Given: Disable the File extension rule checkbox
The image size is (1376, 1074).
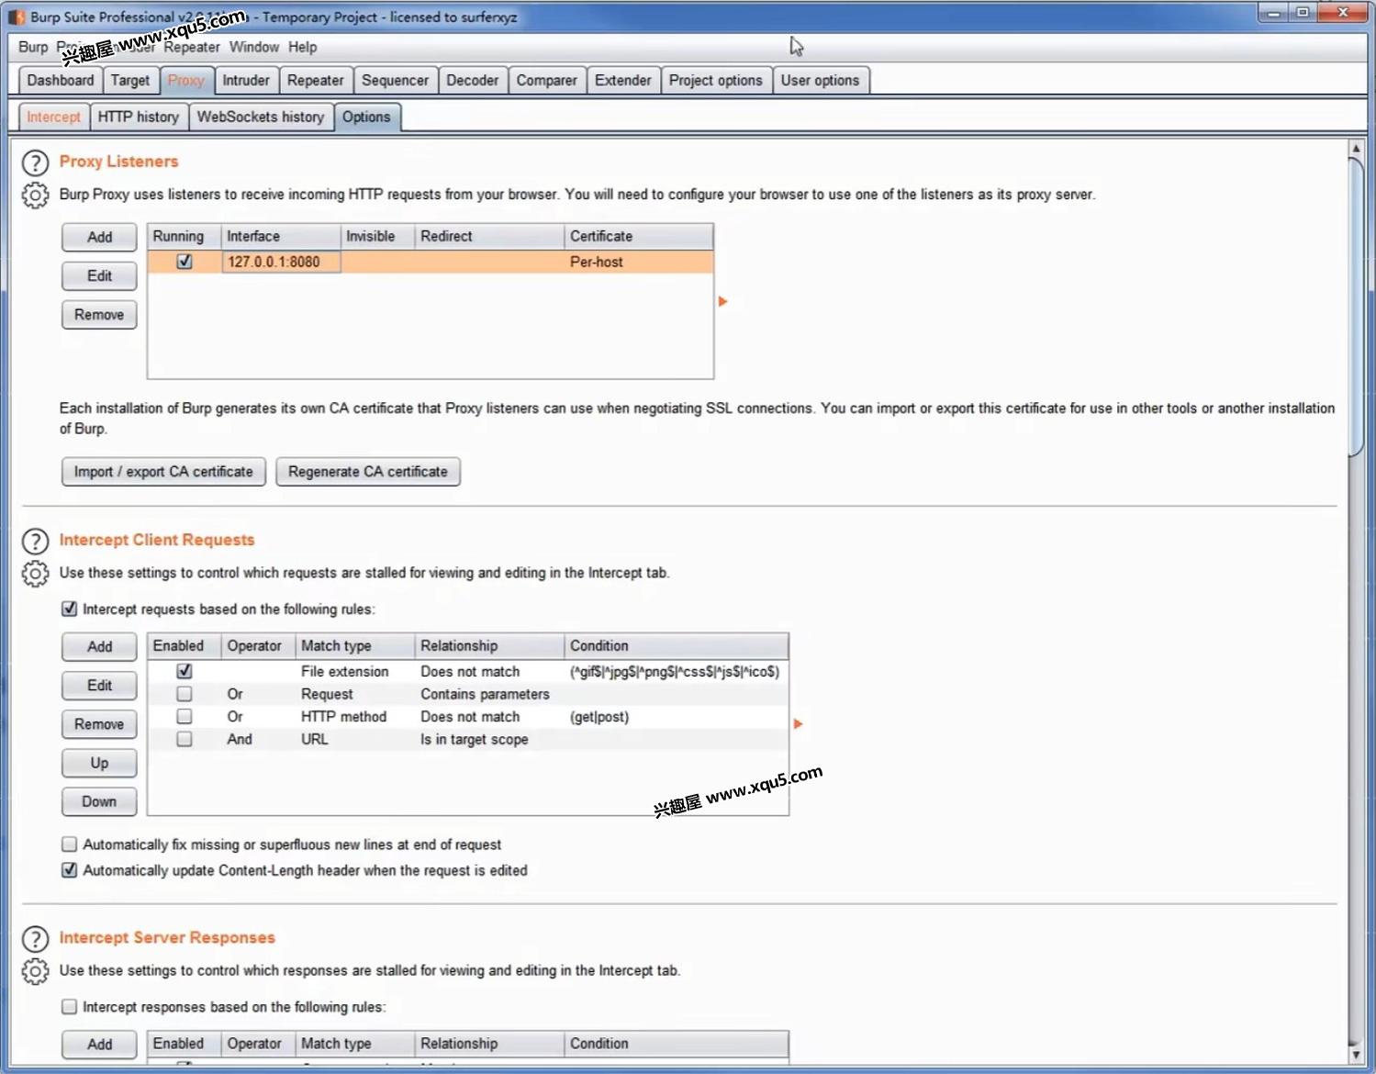Looking at the screenshot, I should (185, 671).
